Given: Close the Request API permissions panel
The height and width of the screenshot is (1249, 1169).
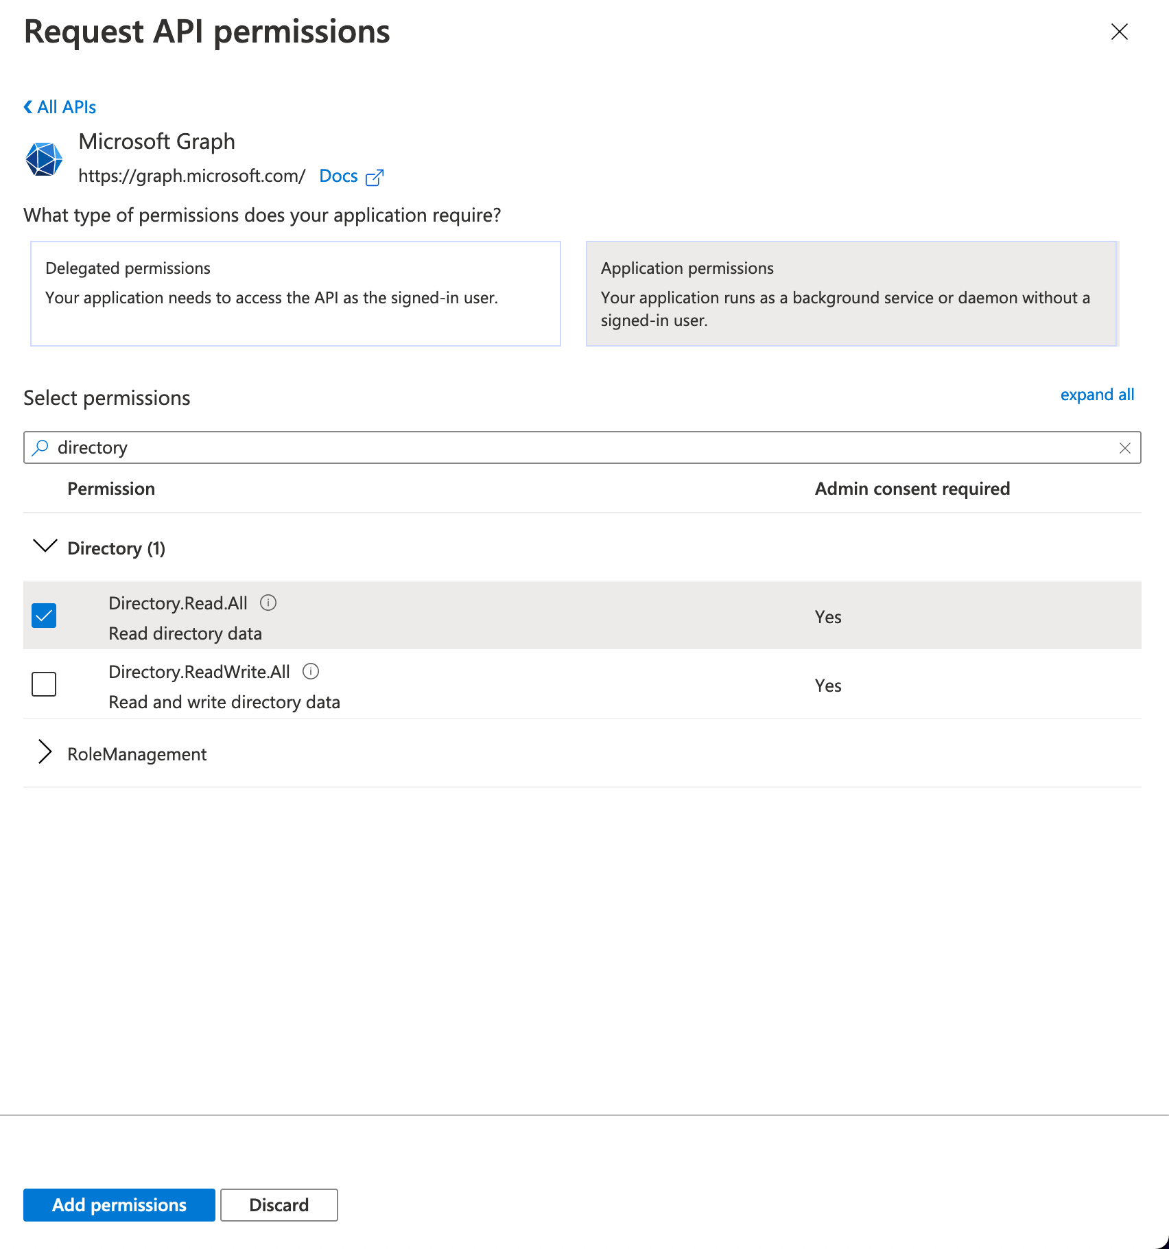Looking at the screenshot, I should 1119,32.
